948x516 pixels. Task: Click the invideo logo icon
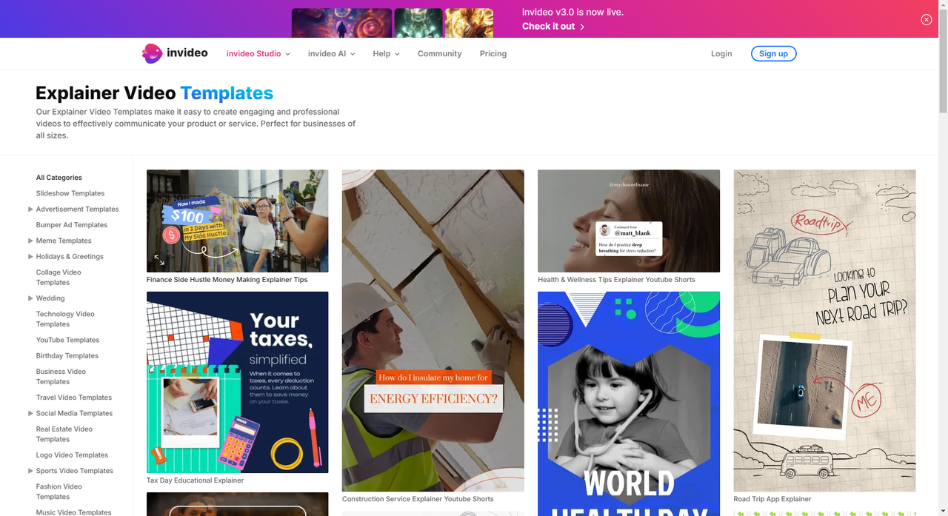153,53
